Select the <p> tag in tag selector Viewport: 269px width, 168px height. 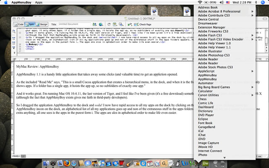coord(23,156)
